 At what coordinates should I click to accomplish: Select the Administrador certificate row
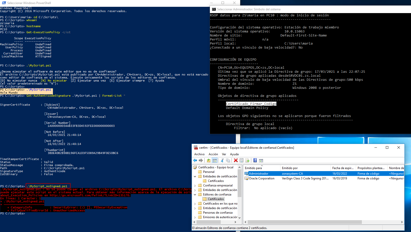pyautogui.click(x=324, y=174)
